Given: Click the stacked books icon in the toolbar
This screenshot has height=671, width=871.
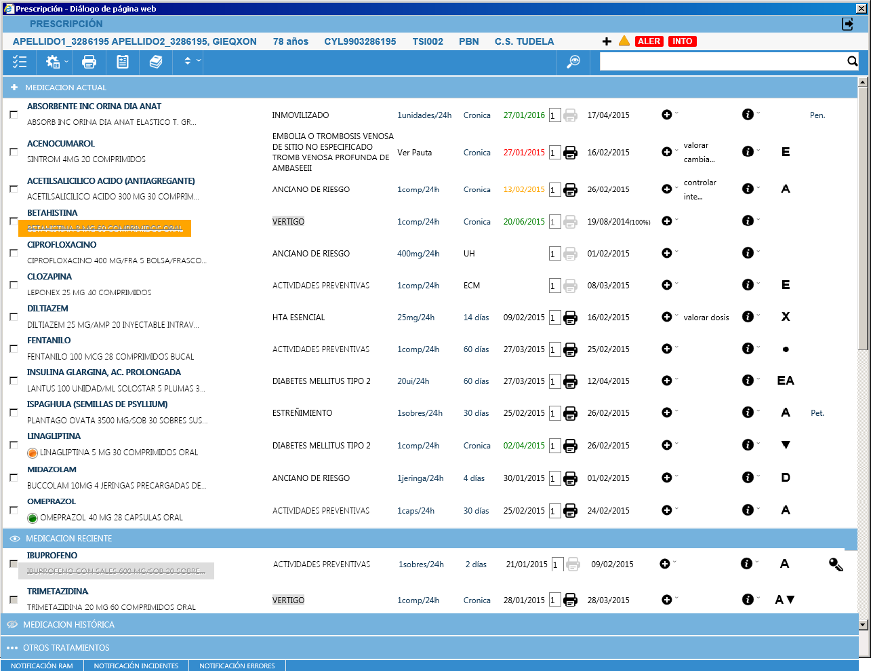Looking at the screenshot, I should [x=156, y=62].
